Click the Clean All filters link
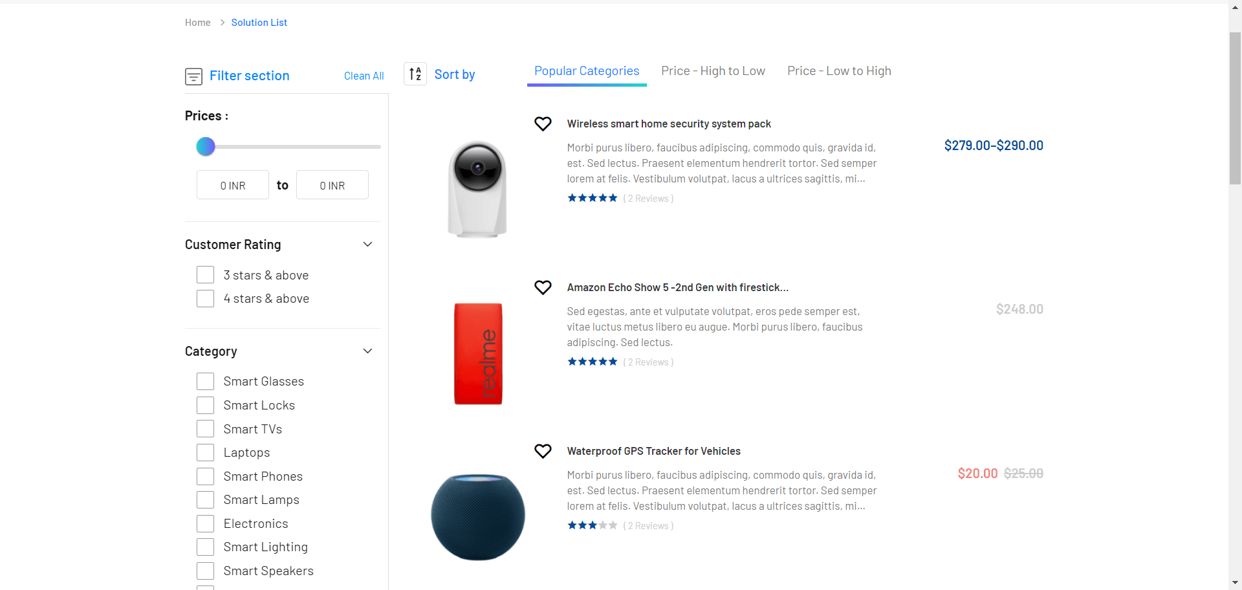The image size is (1242, 590). pos(364,76)
